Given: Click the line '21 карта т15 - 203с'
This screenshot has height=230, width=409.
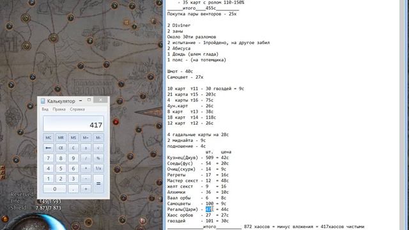Looking at the screenshot, I should [x=192, y=94].
